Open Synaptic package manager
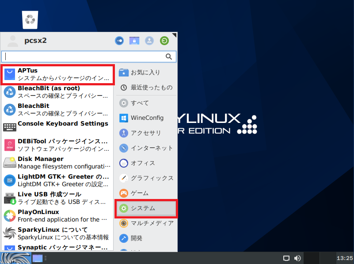 57,247
